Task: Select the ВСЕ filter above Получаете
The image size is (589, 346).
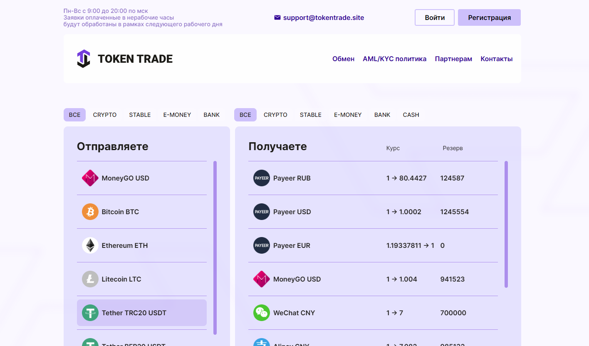Action: (245, 115)
